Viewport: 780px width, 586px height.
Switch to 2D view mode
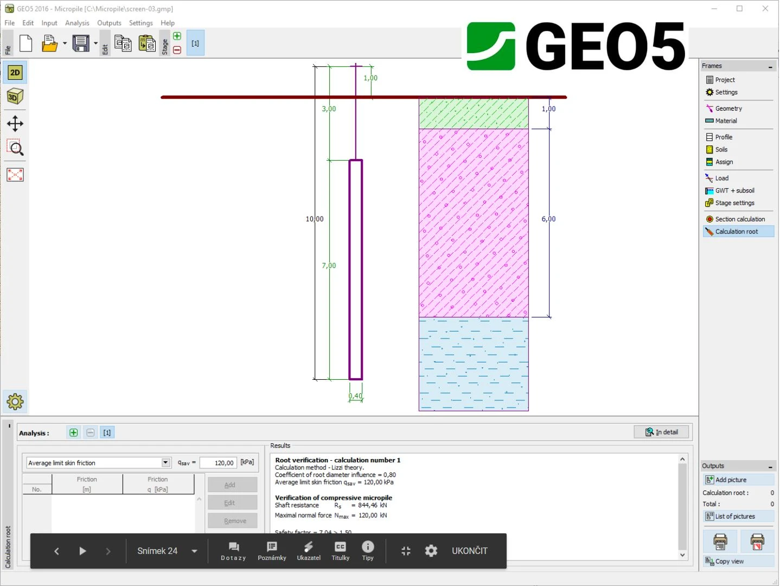coord(15,73)
